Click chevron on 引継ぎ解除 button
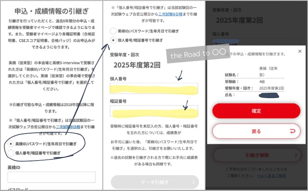This screenshot has height=191, width=308. pyautogui.click(x=296, y=155)
